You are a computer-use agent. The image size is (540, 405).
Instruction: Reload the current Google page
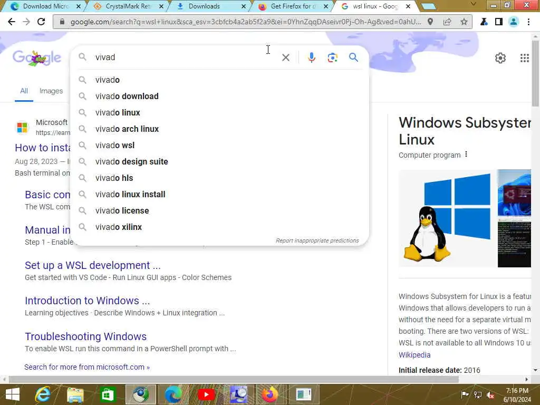point(41,22)
